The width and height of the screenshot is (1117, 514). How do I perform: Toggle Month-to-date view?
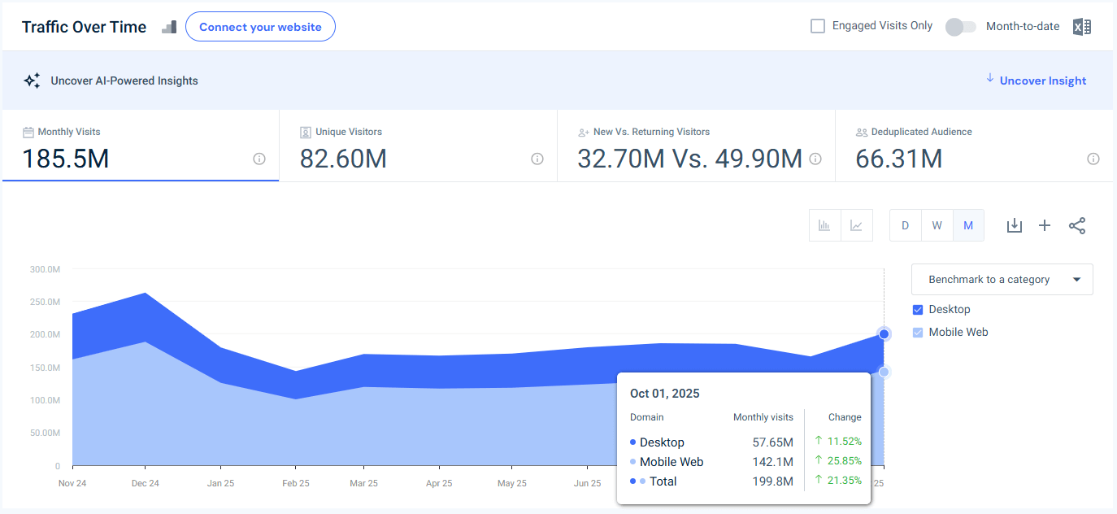(960, 26)
